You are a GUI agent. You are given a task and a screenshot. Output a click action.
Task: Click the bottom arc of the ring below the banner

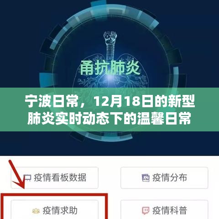click(x=109, y=137)
